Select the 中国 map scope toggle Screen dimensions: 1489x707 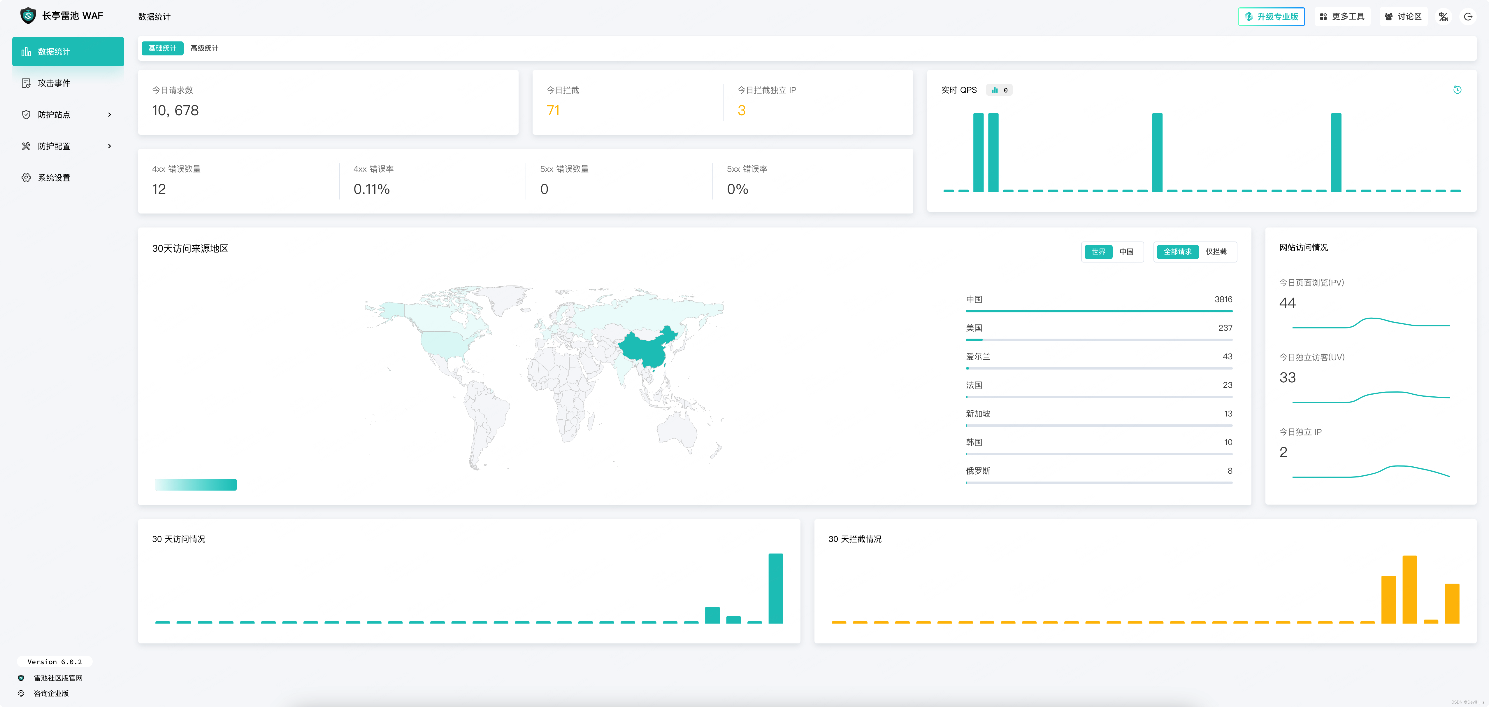[1127, 252]
